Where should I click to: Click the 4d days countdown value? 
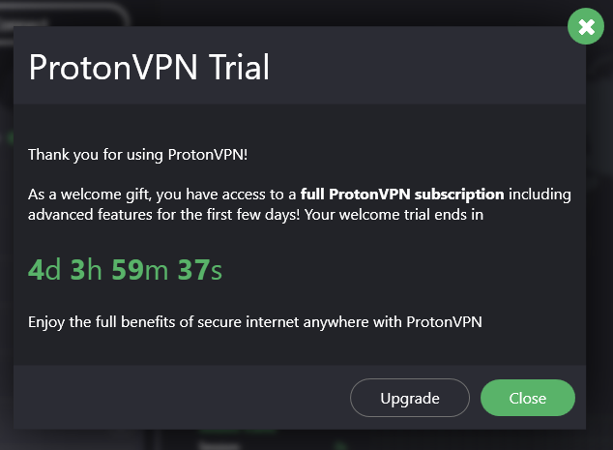(x=44, y=269)
